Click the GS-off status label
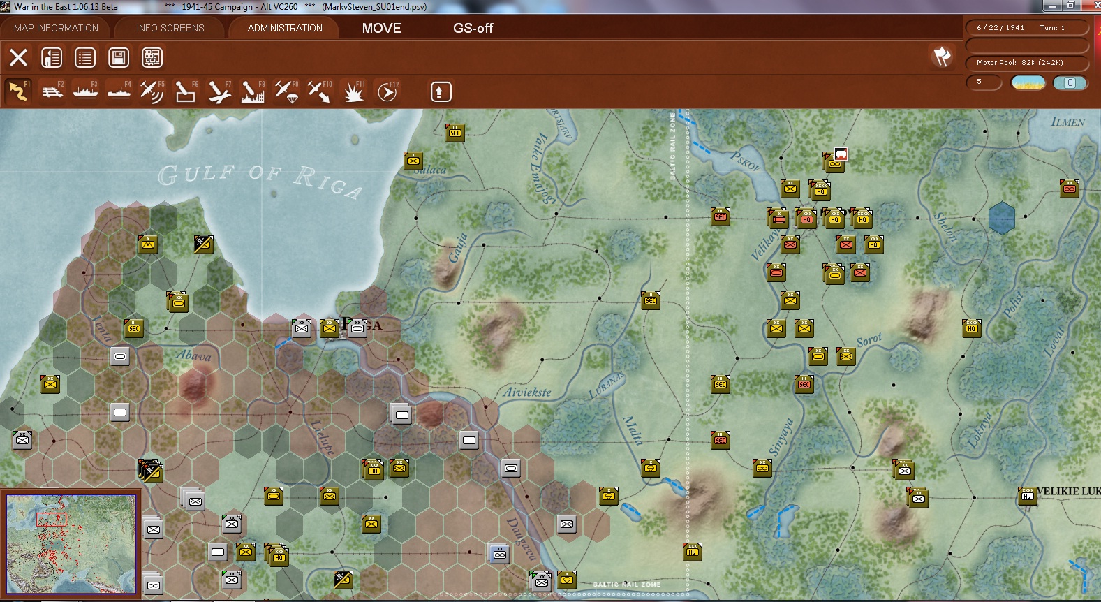Image resolution: width=1101 pixels, height=602 pixels. click(x=473, y=28)
